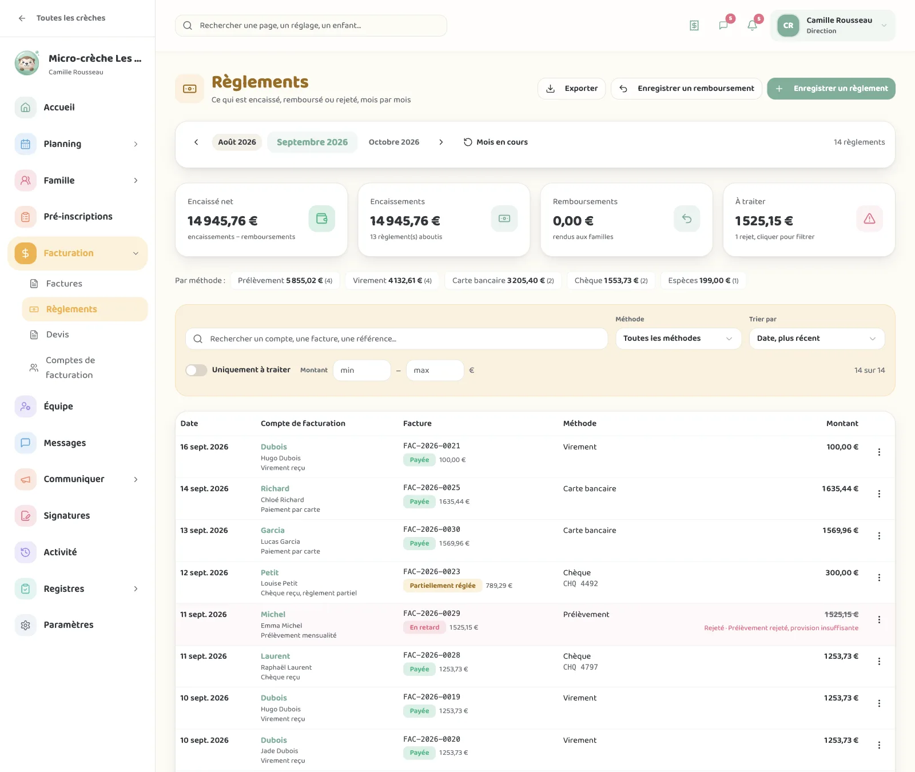
Task: Click the Accueil home icon
Action: (26, 108)
